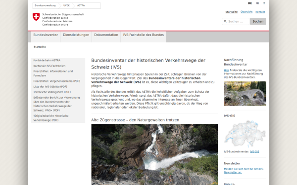Open the Dienstleistungen menu tab
The width and height of the screenshot is (297, 185).
point(76,37)
